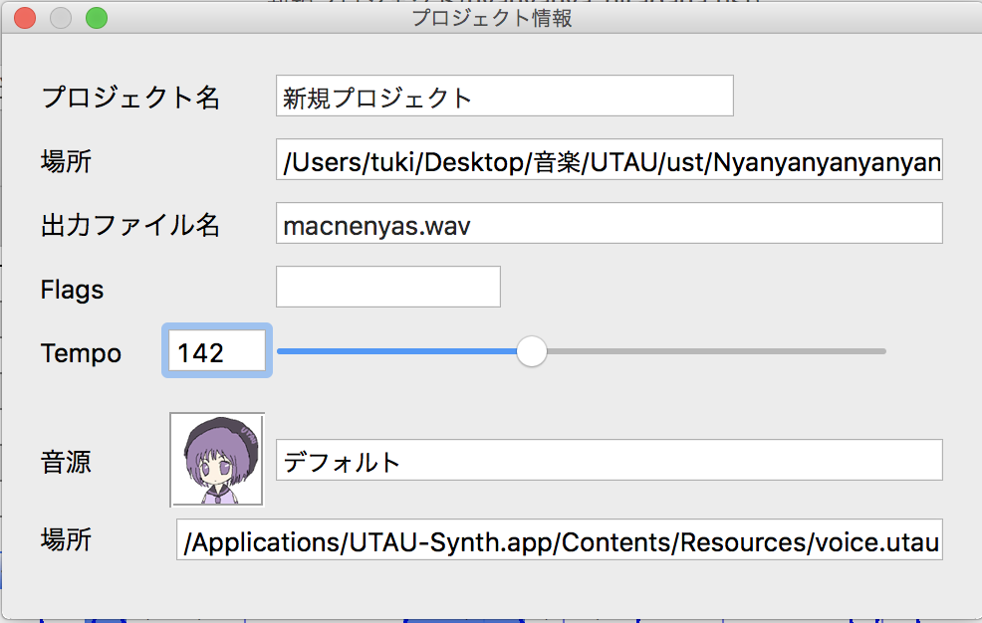
Task: Click the プロジェクト情報 title bar text
Action: tap(492, 18)
